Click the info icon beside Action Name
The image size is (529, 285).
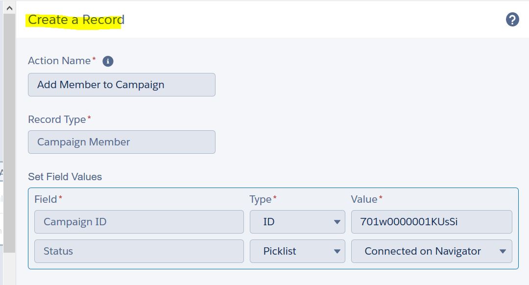pos(108,61)
